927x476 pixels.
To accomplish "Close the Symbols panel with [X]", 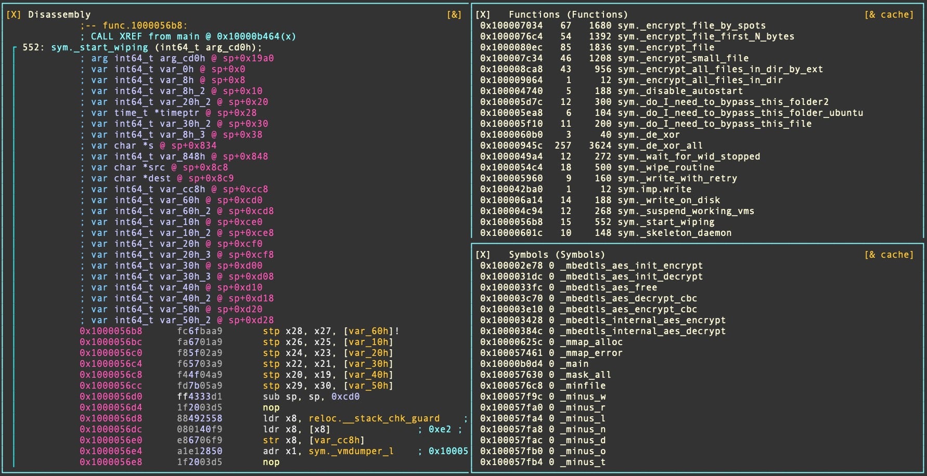I will tap(483, 255).
